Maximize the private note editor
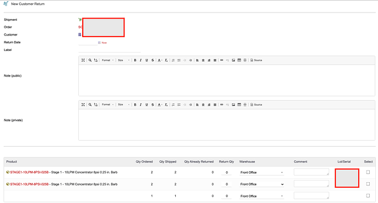This screenshot has height=203, width=378. [83, 105]
